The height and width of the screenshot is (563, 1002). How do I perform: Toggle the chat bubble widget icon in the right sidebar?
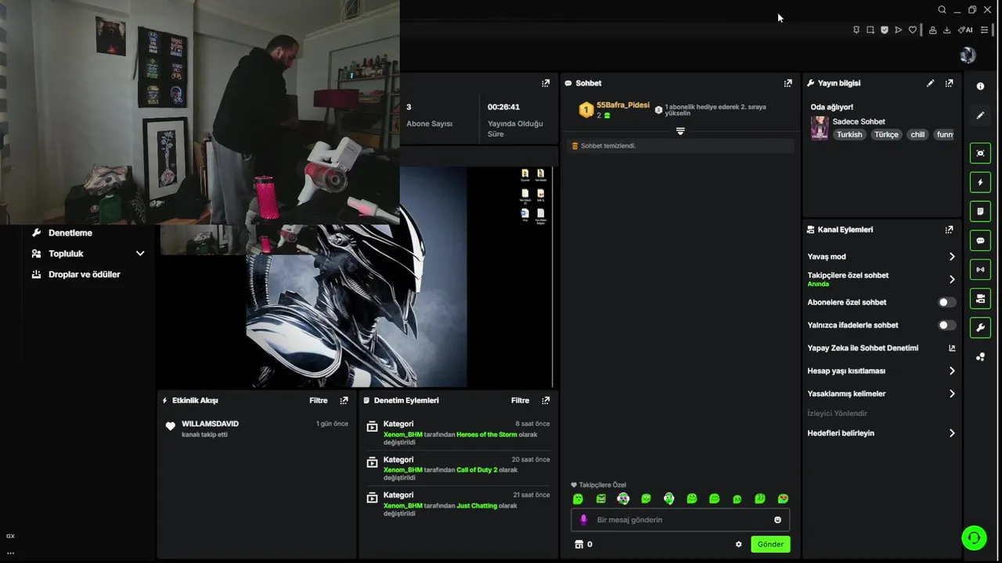(x=980, y=240)
